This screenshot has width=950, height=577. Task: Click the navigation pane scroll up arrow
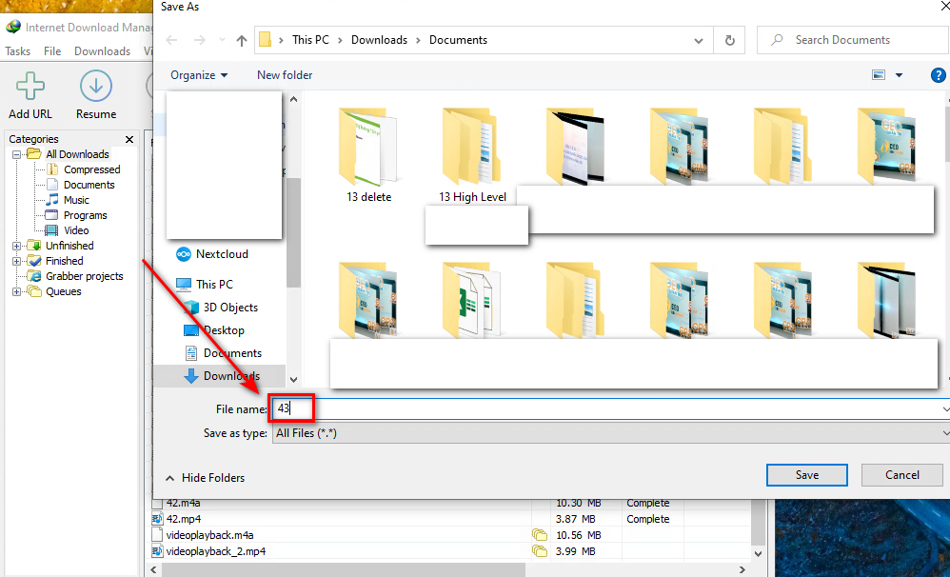coord(294,99)
